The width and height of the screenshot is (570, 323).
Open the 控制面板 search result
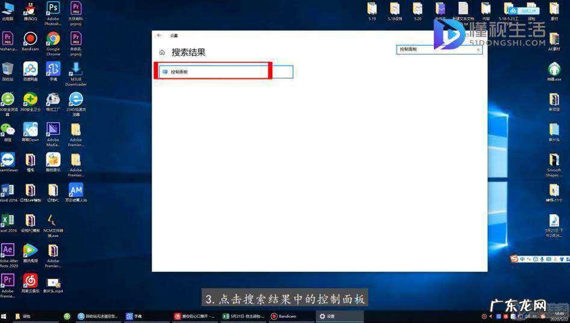tap(226, 72)
